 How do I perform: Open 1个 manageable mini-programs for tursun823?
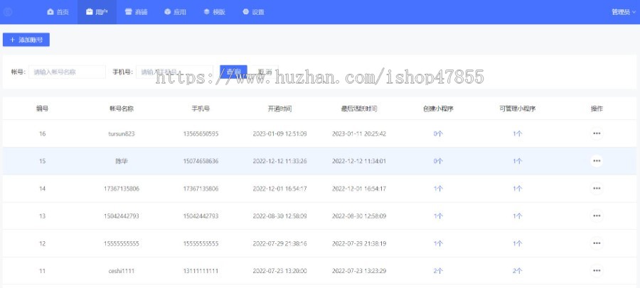[x=517, y=133]
